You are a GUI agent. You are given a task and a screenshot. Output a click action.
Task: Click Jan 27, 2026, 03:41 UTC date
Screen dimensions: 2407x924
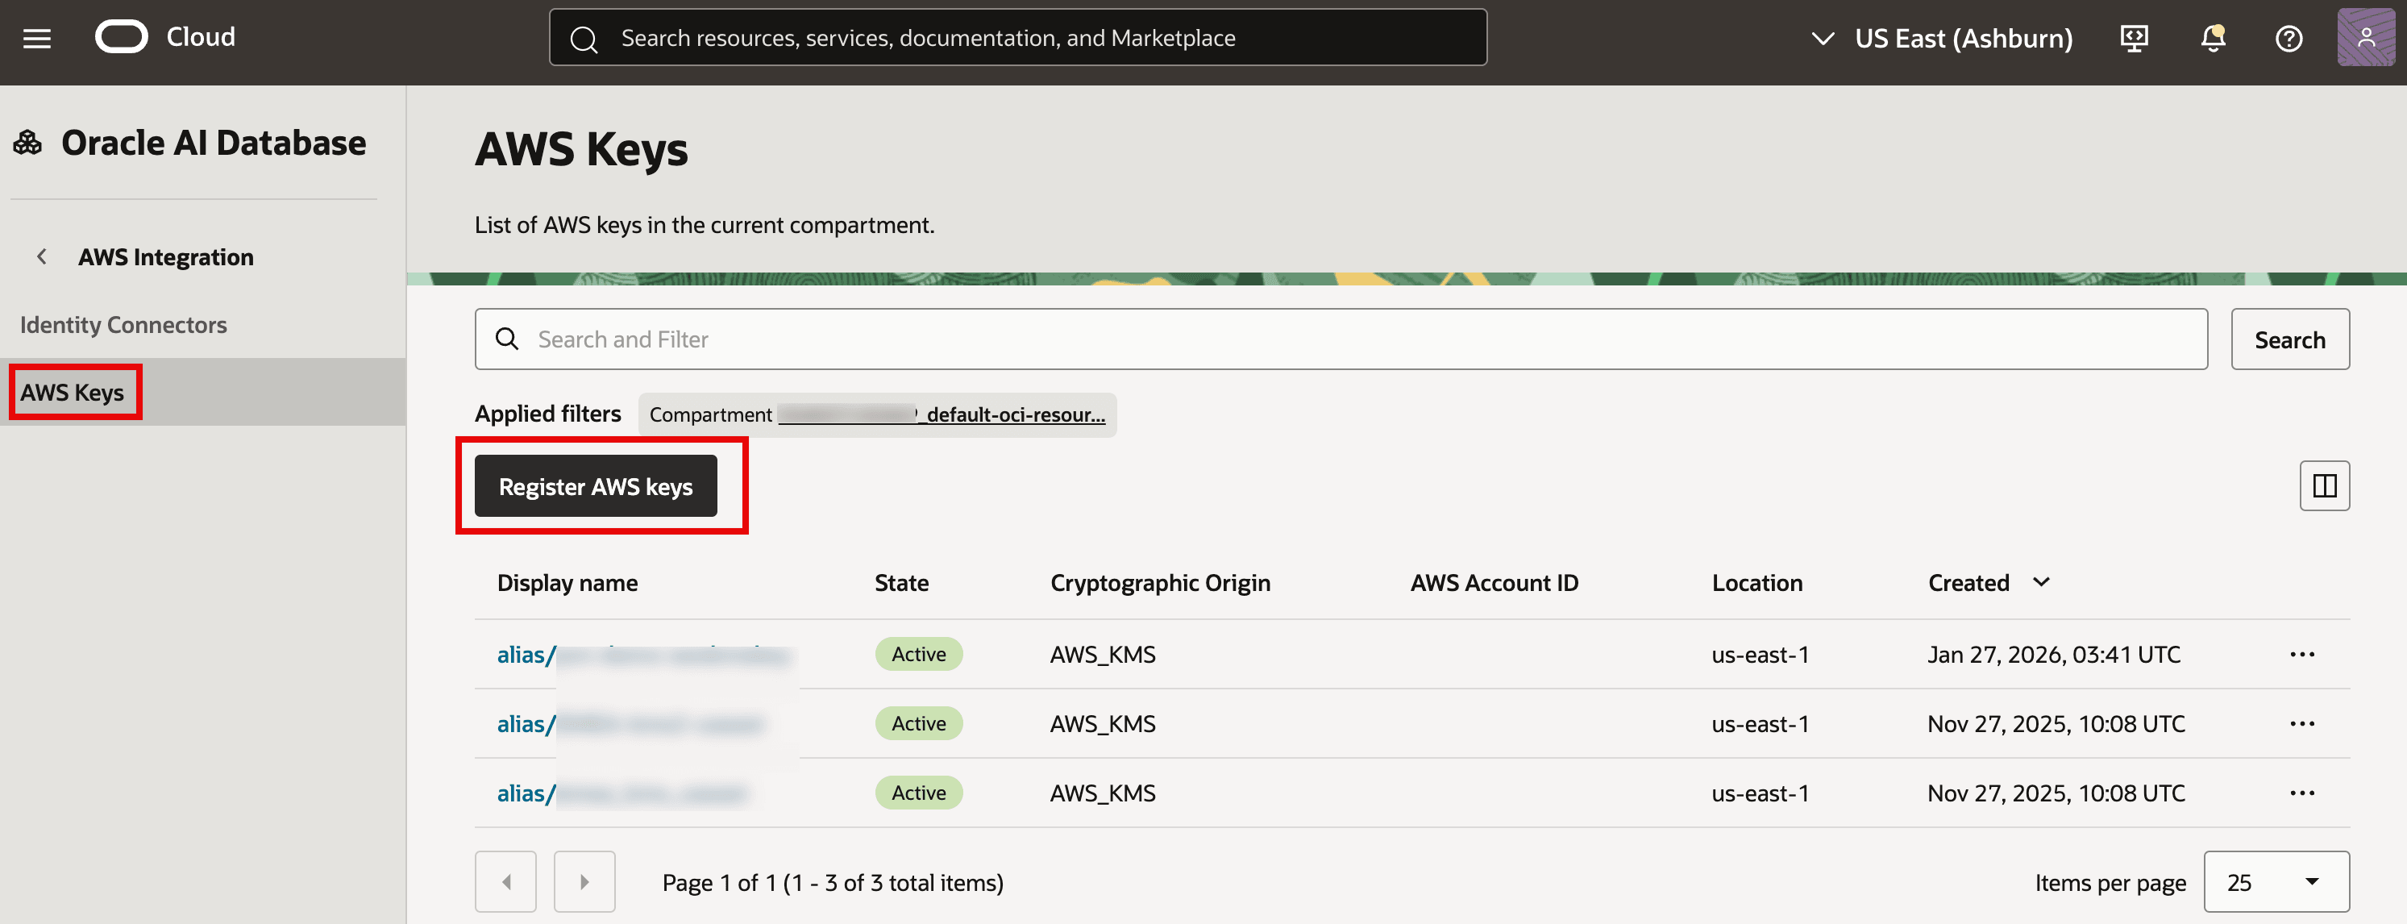coord(2053,654)
